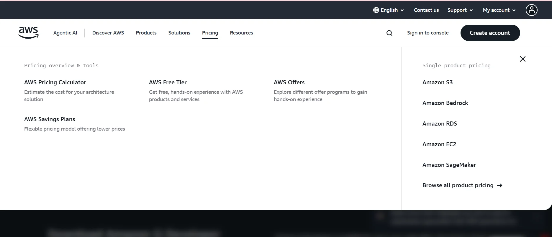Select the Solutions menu item

click(x=179, y=33)
